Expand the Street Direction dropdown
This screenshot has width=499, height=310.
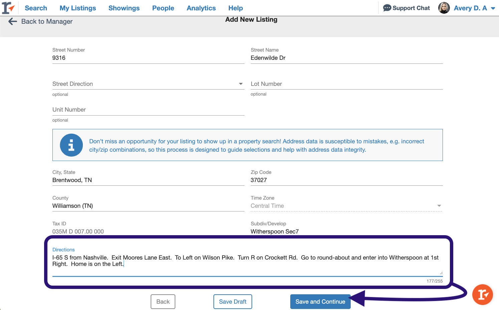pyautogui.click(x=241, y=84)
